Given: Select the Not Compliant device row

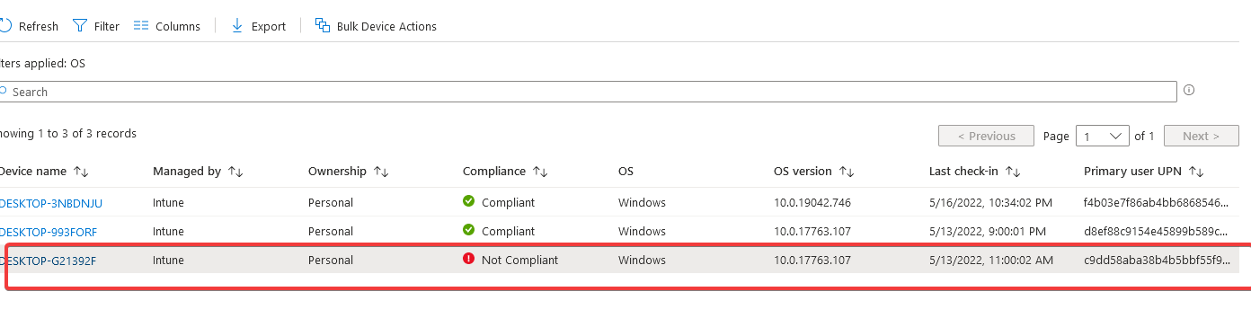Looking at the screenshot, I should [620, 260].
